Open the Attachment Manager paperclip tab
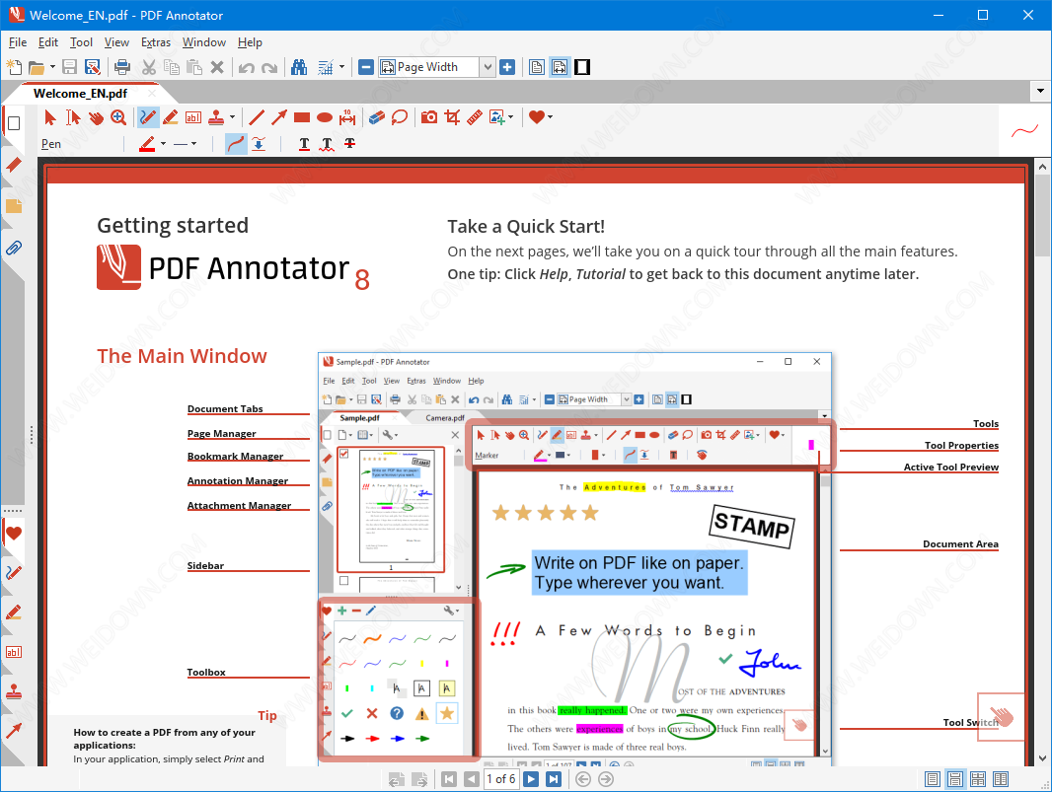 click(13, 249)
